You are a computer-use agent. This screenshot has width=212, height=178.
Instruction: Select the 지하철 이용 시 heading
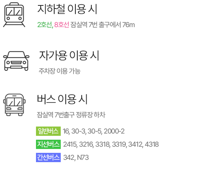pos(67,9)
